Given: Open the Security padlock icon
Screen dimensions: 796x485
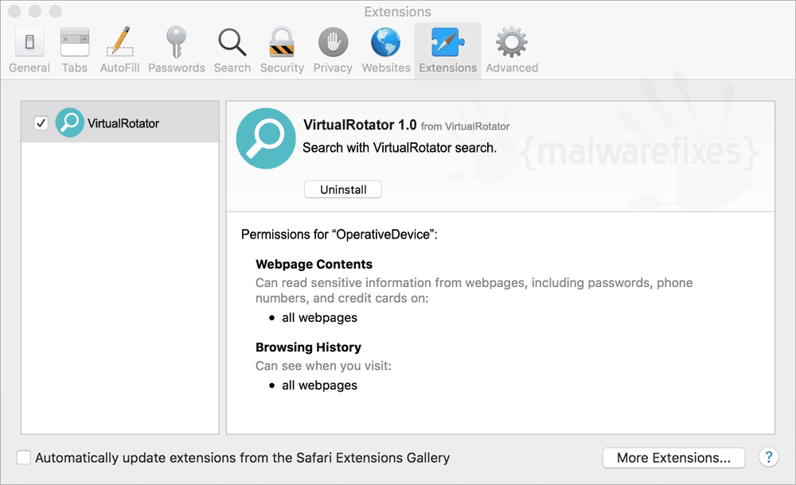Looking at the screenshot, I should (282, 42).
